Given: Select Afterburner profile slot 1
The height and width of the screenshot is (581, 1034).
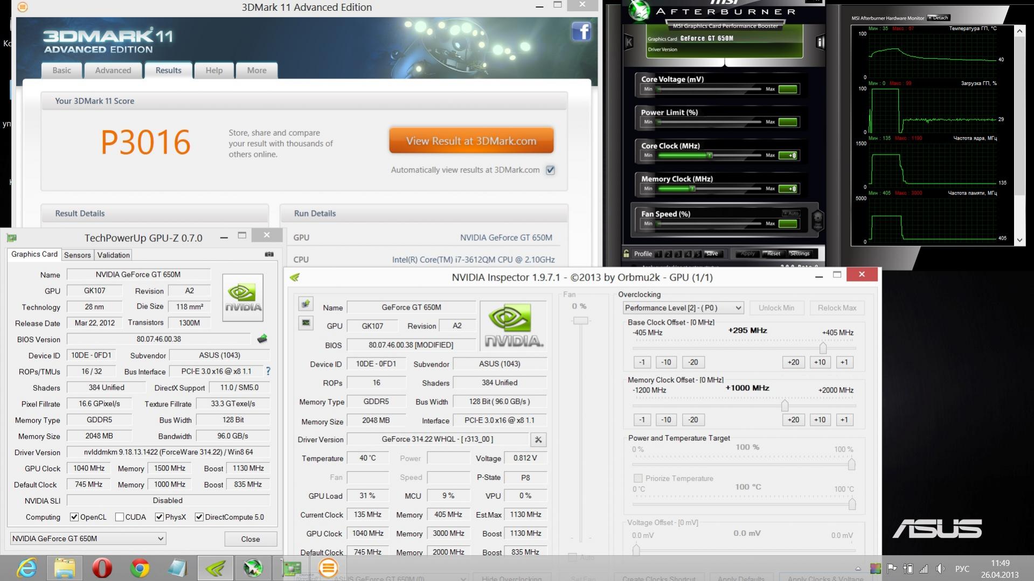Looking at the screenshot, I should [658, 254].
